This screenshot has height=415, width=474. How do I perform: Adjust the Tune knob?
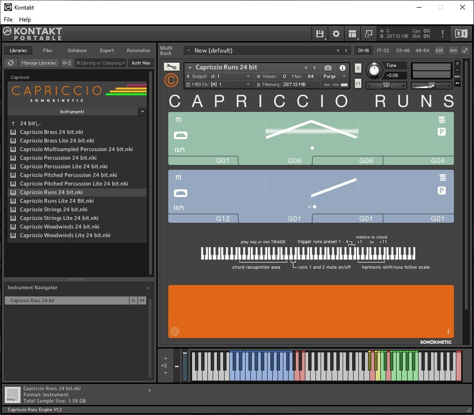(x=374, y=70)
